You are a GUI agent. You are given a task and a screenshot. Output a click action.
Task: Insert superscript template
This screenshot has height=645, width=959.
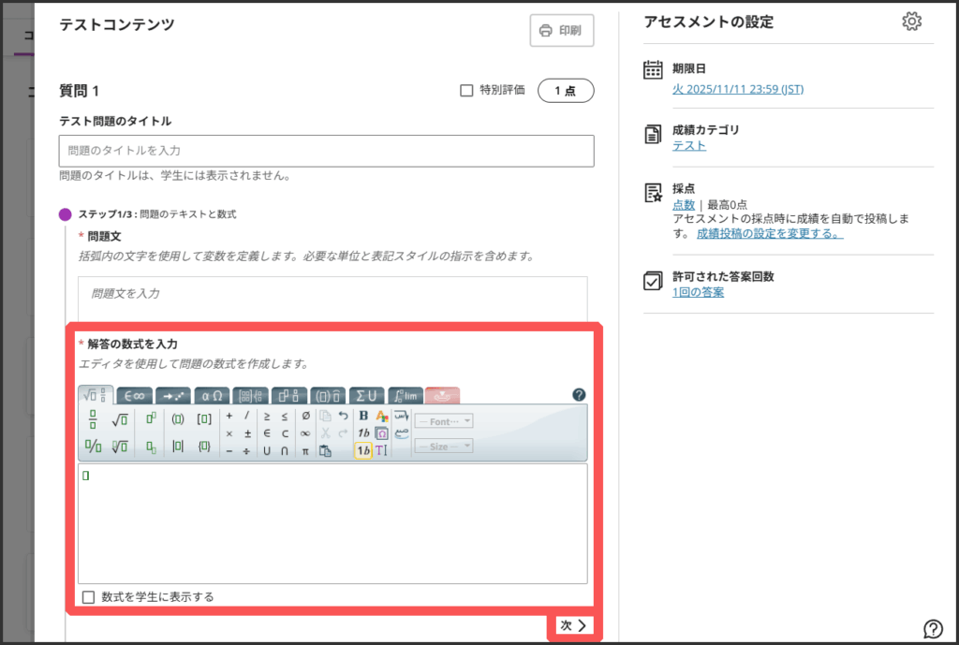tap(151, 418)
